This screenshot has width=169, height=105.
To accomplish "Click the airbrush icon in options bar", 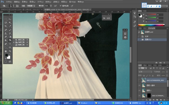I will [55, 6].
